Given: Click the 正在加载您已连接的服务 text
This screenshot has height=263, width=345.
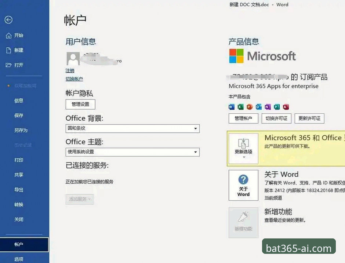Looking at the screenshot, I should click(x=89, y=182).
